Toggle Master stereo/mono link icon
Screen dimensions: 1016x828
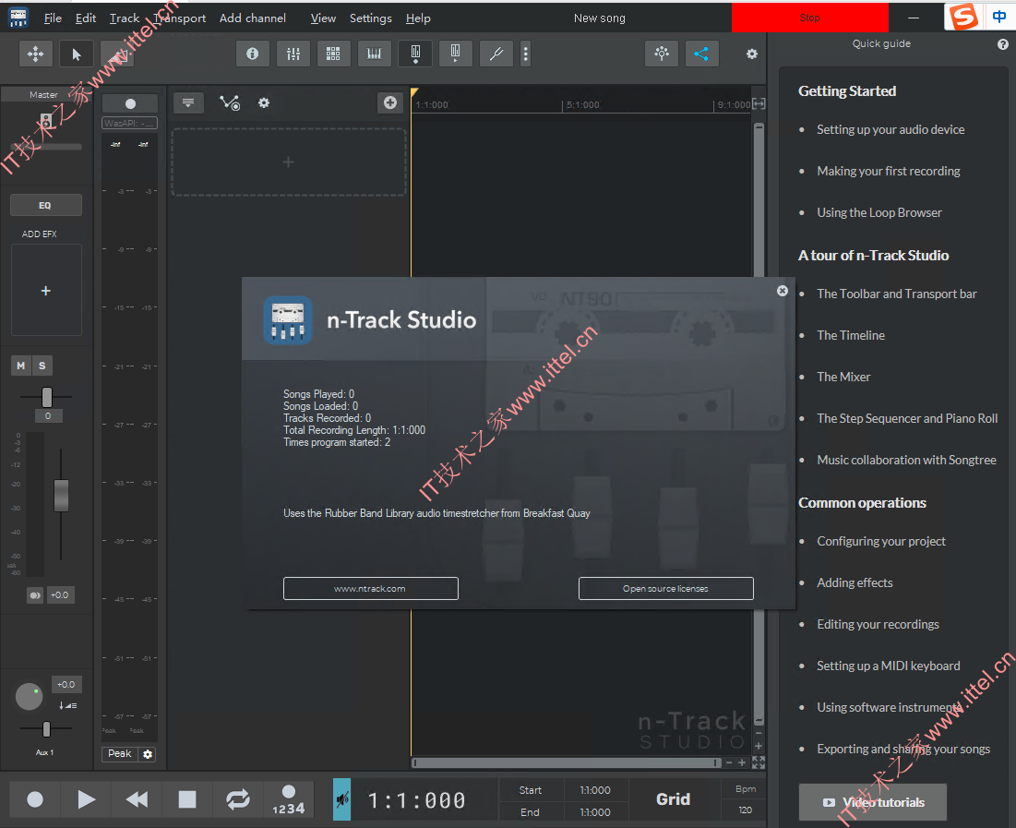click(x=35, y=594)
